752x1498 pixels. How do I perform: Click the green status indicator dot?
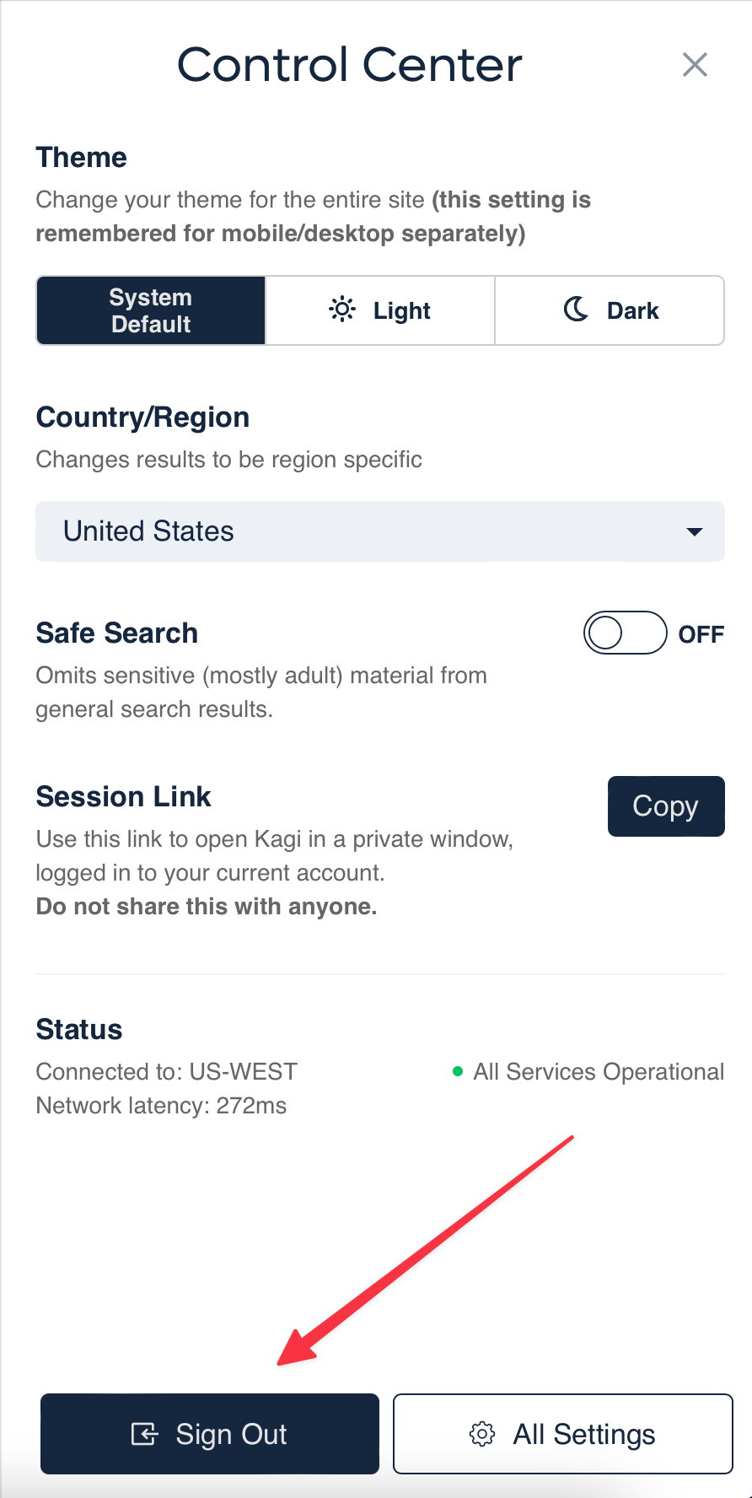click(458, 1071)
